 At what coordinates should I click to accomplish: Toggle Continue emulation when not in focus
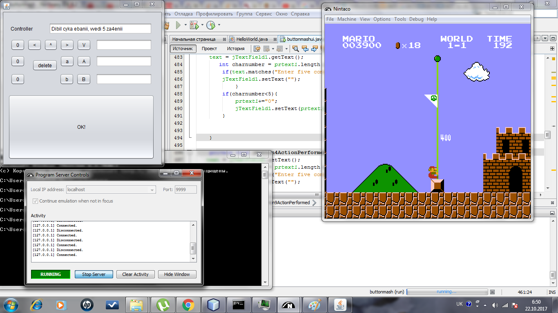36,201
